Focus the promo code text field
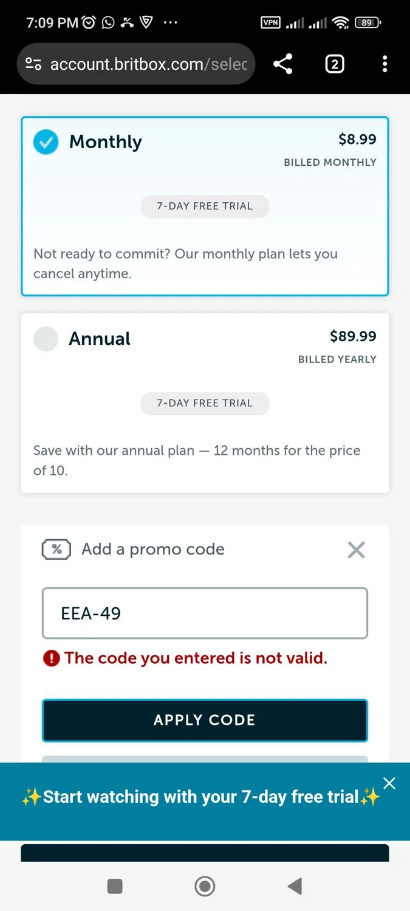410x911 pixels. pyautogui.click(x=205, y=613)
